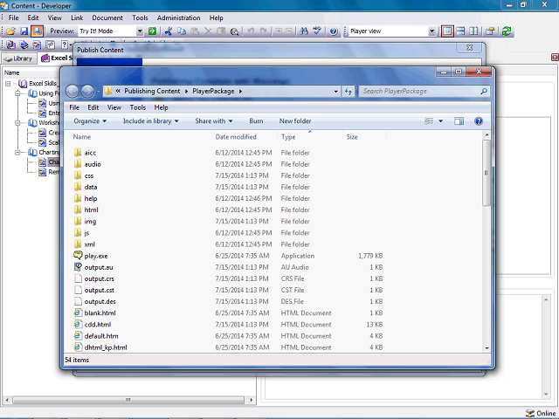The height and width of the screenshot is (419, 559).
Task: Open the Organize dropdown
Action: [x=90, y=121]
